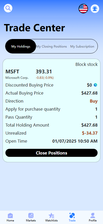This screenshot has height=224, width=103.
Task: Open customer support headset icon
Action: 95,9
